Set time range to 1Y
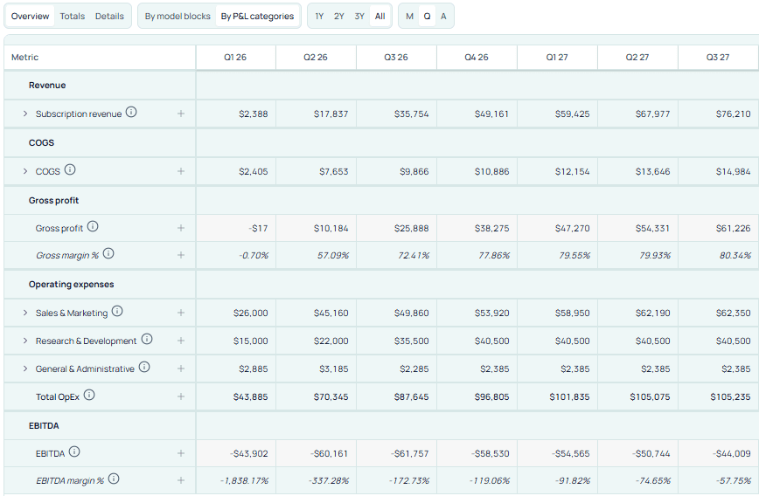759x496 pixels. pyautogui.click(x=319, y=16)
